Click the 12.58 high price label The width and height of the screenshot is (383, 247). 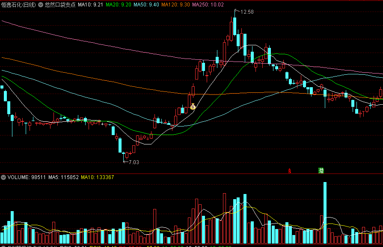pyautogui.click(x=247, y=12)
